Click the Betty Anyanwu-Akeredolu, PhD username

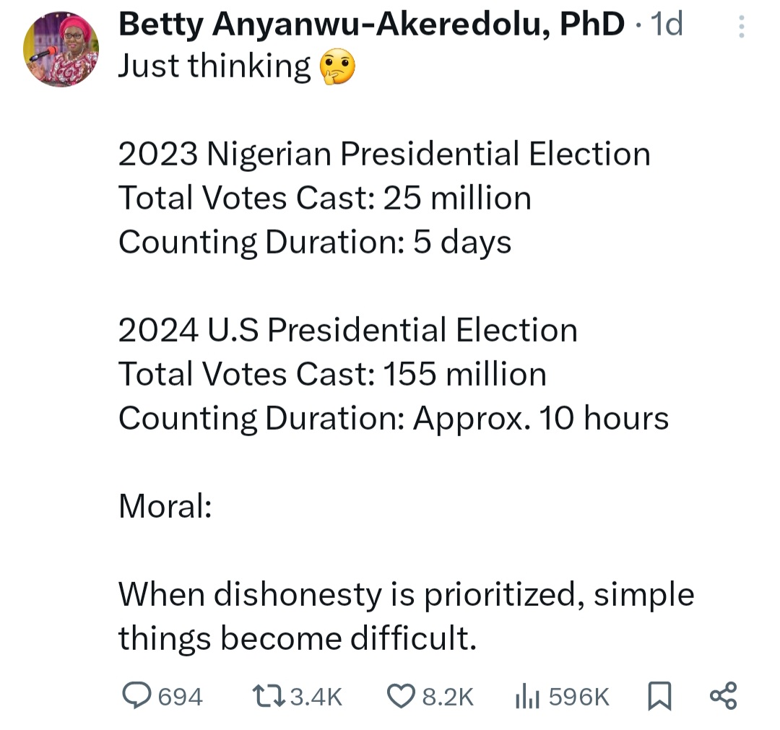(x=371, y=25)
